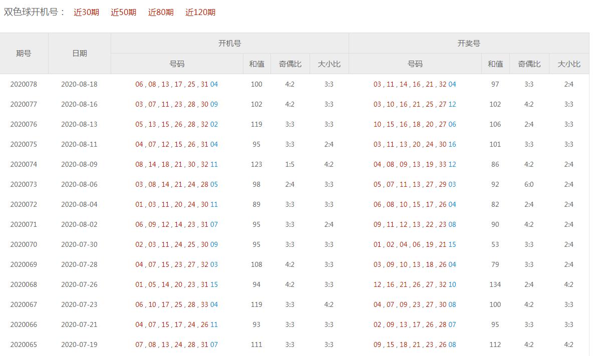Screen dimensions: 593x356
Task: Click 开奖号 numbers 02, 09, 13, 17, 26, 28 07
Action: pos(415,324)
